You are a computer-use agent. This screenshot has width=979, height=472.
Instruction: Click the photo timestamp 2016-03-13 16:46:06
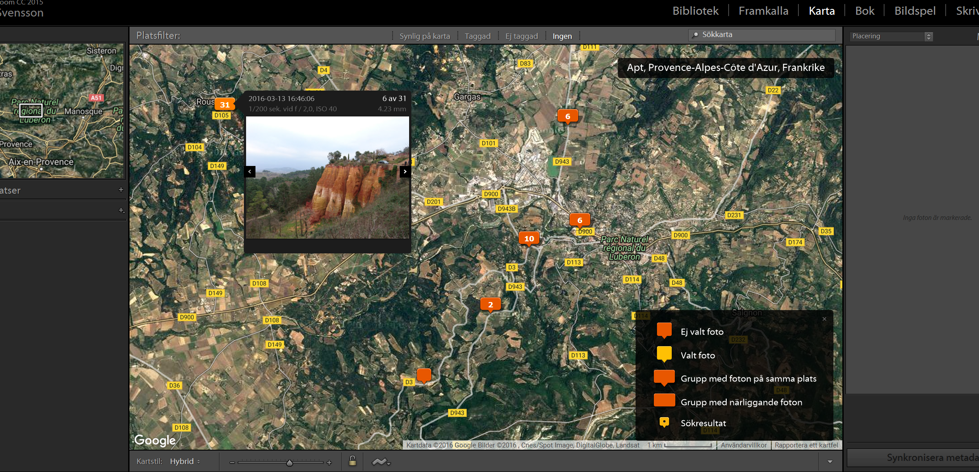pyautogui.click(x=281, y=99)
